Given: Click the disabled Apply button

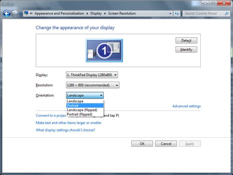Looking at the screenshot, I should tap(190, 144).
